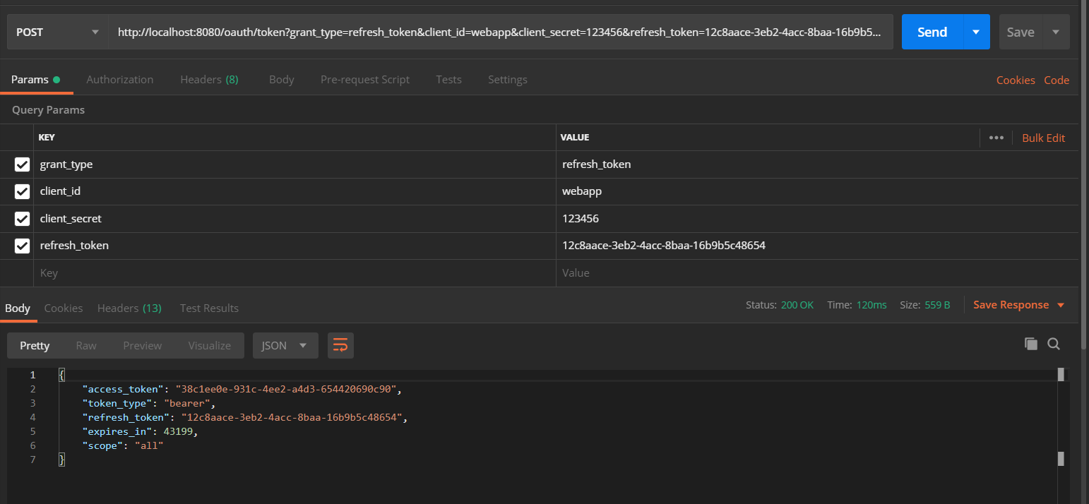Open the POST method dropdown
1089x504 pixels.
click(x=58, y=32)
